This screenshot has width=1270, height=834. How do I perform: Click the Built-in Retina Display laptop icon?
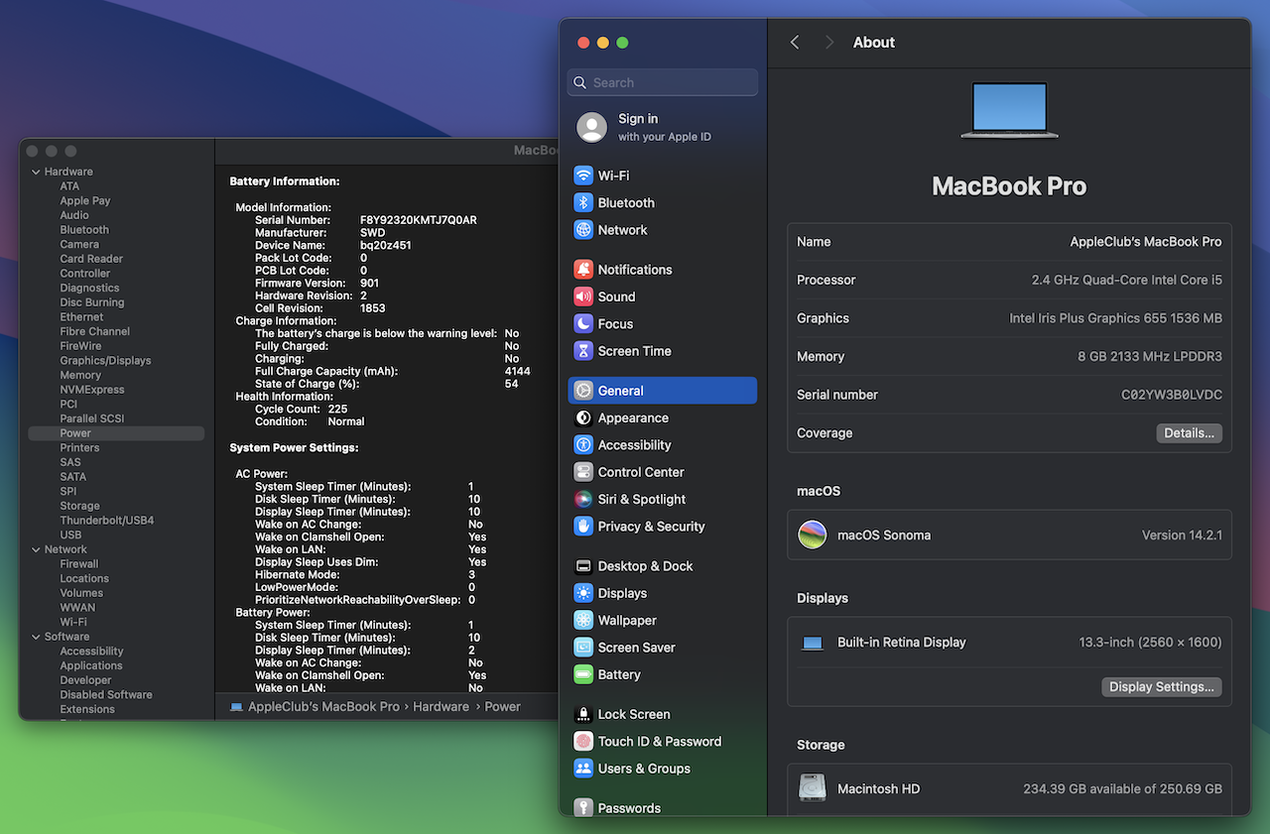coord(813,643)
